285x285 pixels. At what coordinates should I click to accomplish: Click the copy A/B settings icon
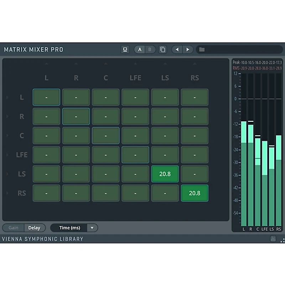coord(163,50)
